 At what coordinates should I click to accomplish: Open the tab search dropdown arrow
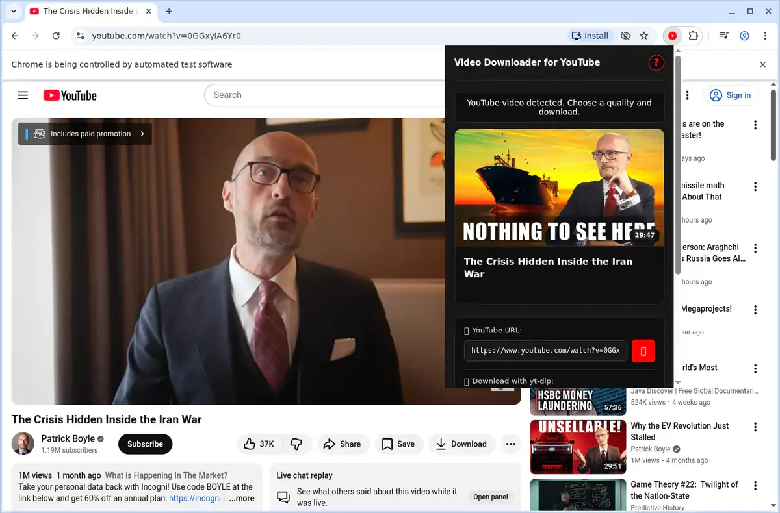tap(14, 11)
